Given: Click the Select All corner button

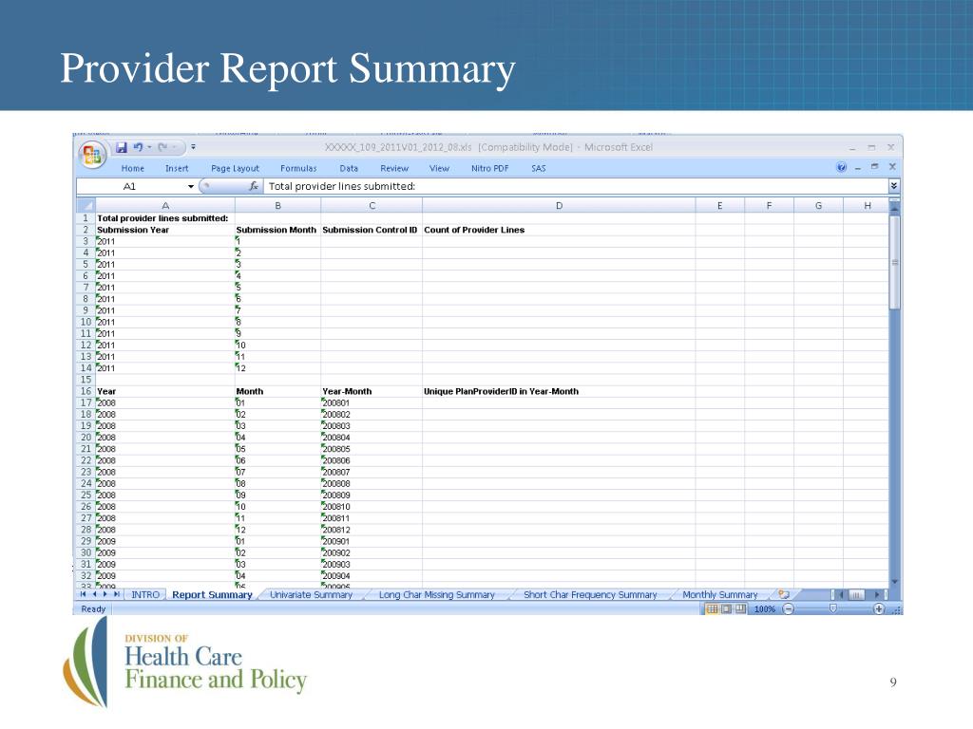Looking at the screenshot, I should (x=86, y=205).
